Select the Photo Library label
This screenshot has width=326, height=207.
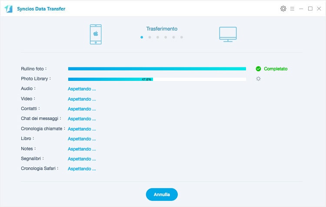click(x=36, y=79)
